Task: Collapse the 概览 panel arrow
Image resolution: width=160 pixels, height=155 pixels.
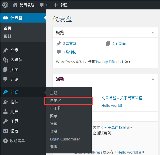Action: tap(153, 33)
